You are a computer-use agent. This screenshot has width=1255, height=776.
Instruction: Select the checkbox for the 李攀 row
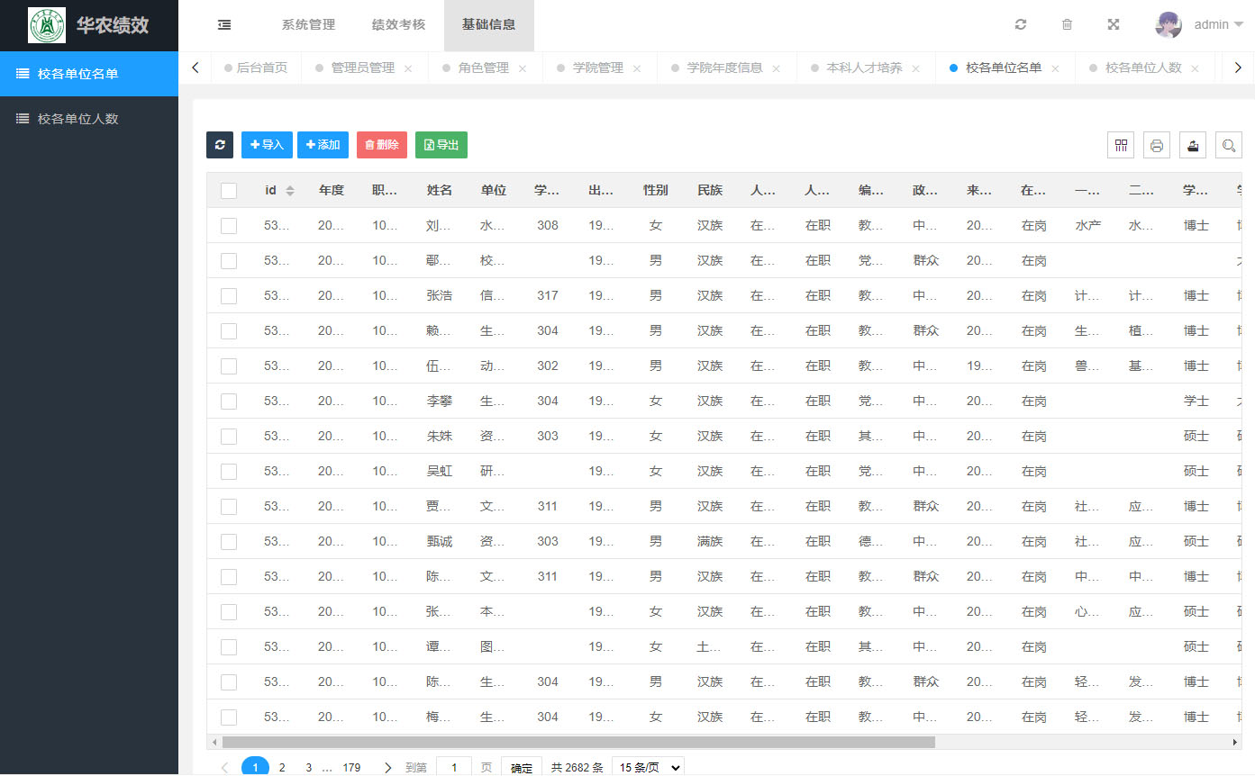pyautogui.click(x=229, y=402)
